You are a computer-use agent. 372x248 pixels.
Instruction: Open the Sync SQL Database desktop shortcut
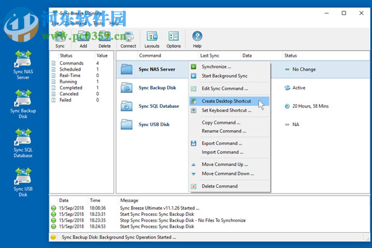click(23, 143)
